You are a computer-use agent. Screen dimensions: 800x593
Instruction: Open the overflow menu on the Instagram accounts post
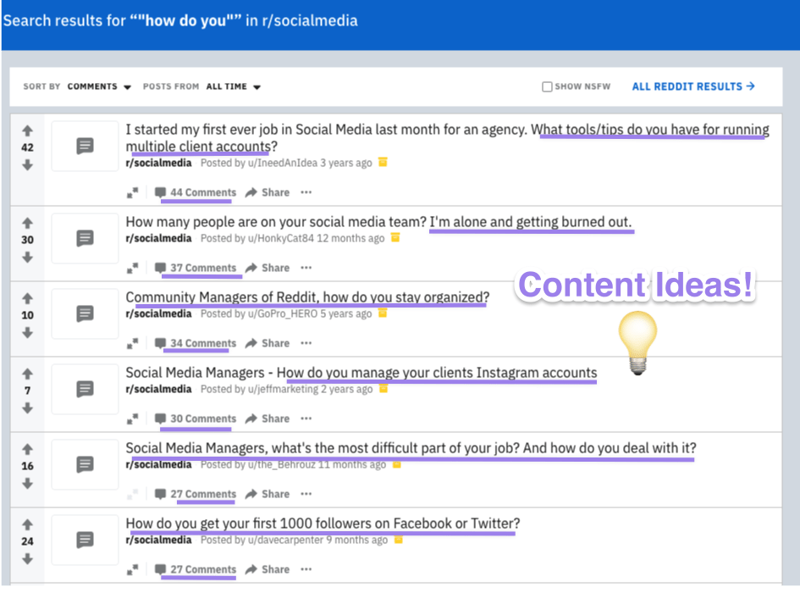pyautogui.click(x=305, y=418)
